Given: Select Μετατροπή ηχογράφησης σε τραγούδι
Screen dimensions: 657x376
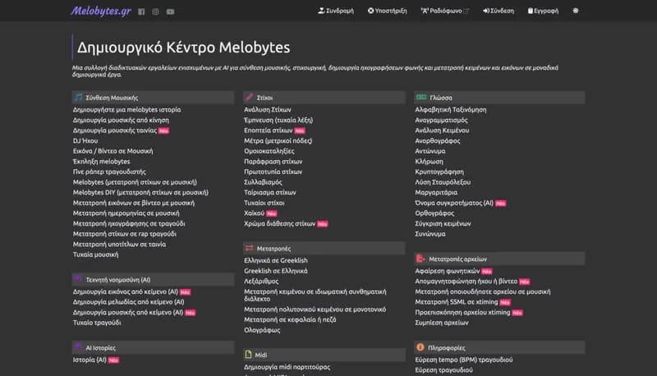Looking at the screenshot, I should pos(129,223).
